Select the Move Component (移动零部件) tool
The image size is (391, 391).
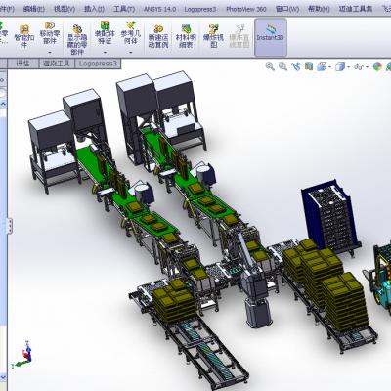tap(50, 33)
